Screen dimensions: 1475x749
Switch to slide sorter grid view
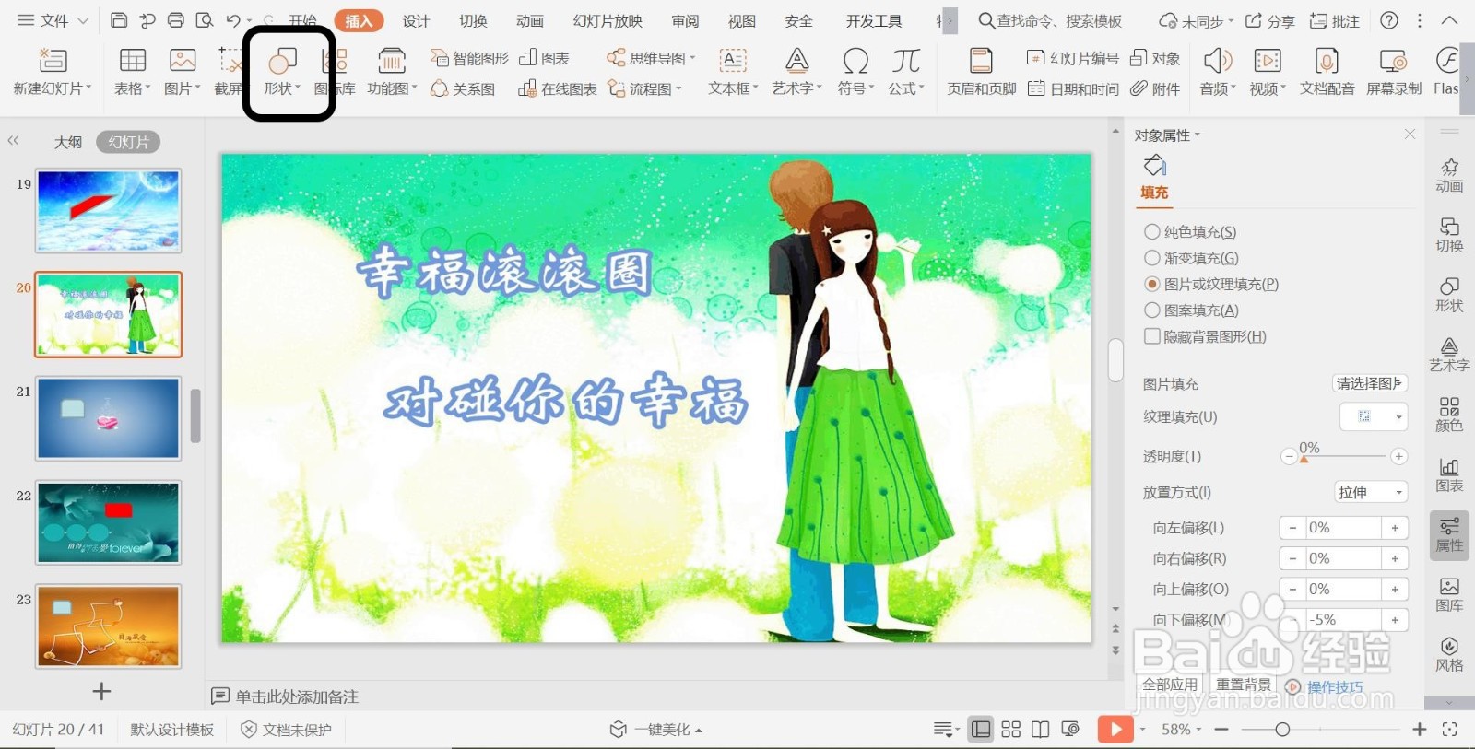1010,730
